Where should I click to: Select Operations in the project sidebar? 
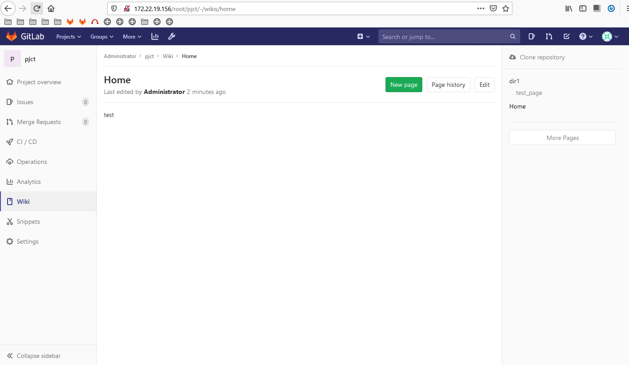coord(31,161)
